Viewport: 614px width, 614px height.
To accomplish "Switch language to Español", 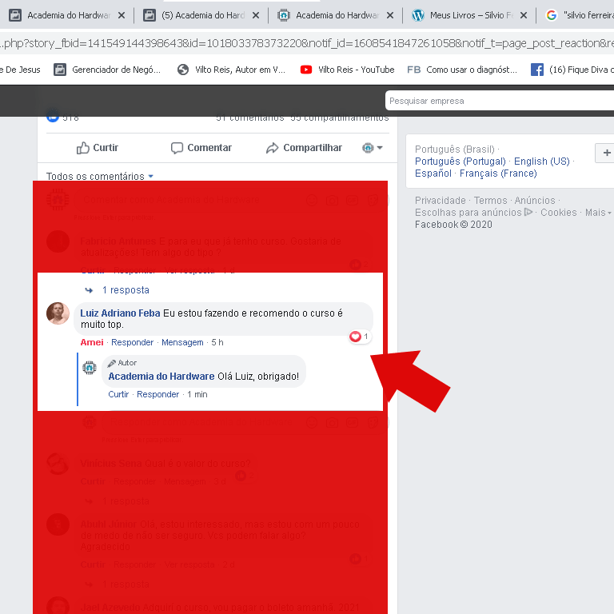I will click(x=433, y=173).
